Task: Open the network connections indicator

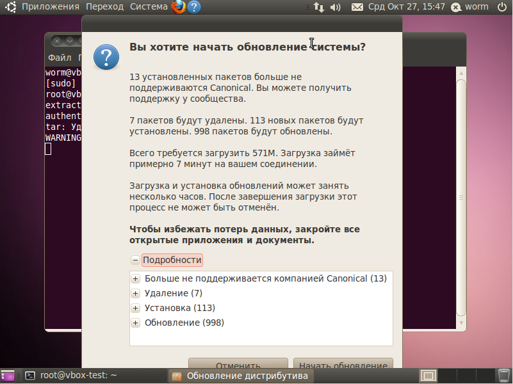Action: [x=319, y=7]
